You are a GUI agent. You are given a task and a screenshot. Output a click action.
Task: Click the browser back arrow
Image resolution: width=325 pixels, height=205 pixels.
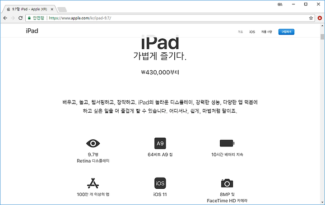(x=5, y=18)
